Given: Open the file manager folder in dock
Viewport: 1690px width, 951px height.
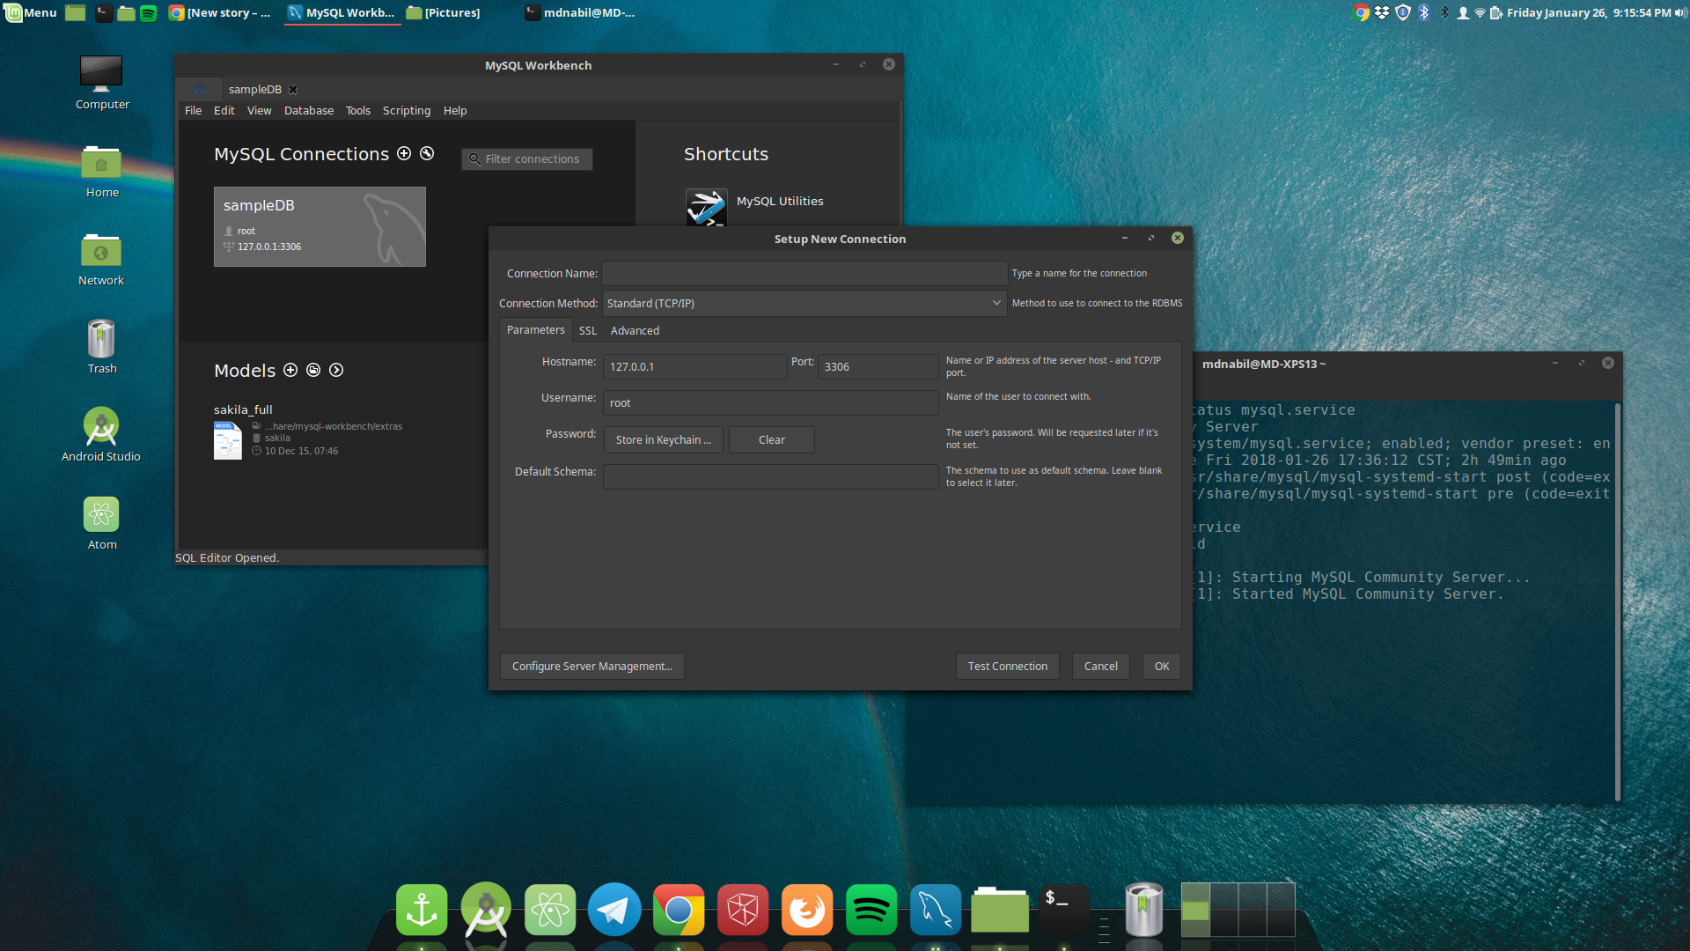Looking at the screenshot, I should (x=1000, y=910).
